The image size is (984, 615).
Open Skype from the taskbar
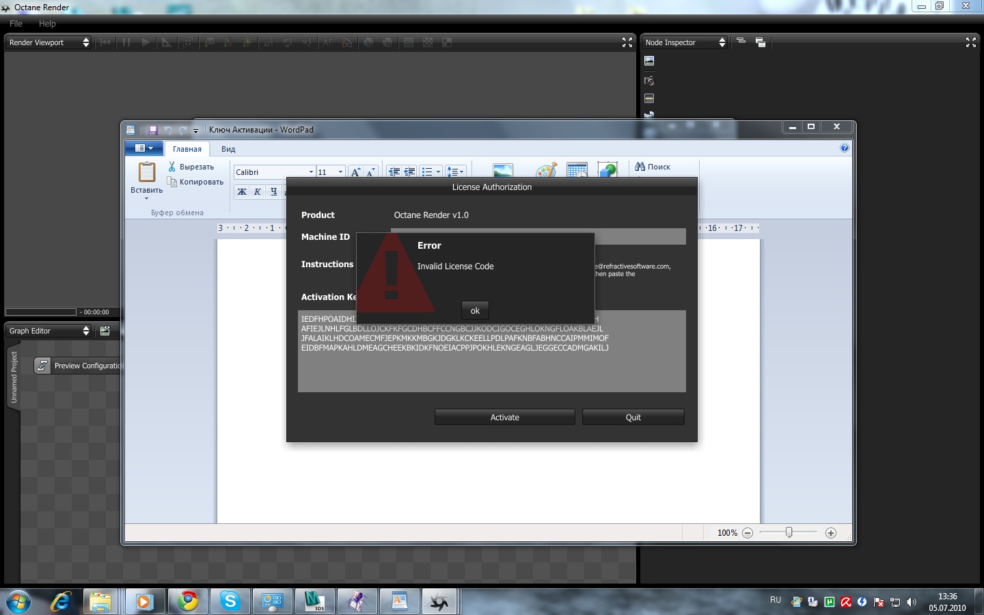click(x=230, y=602)
